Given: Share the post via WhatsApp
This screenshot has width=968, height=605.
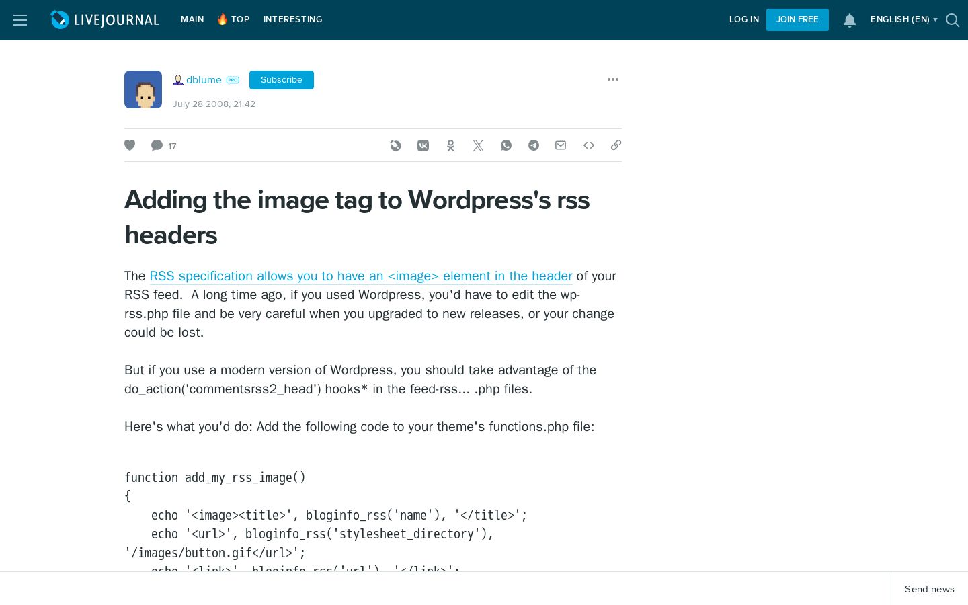Looking at the screenshot, I should 506,145.
